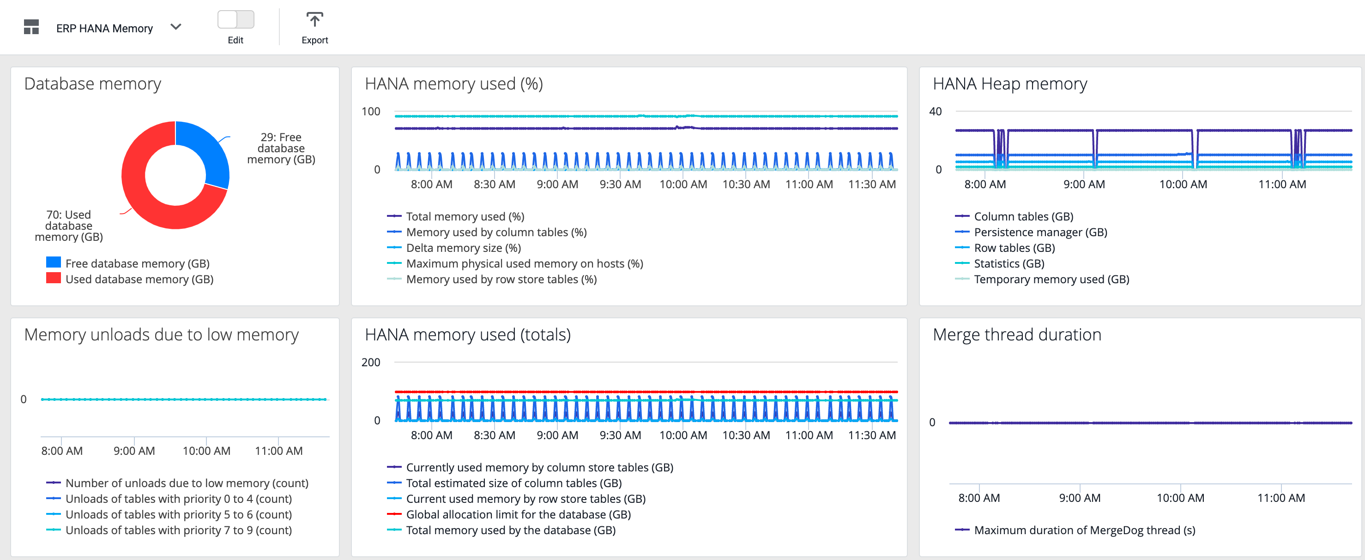Click the Total memory used (%) legend marker
Image resolution: width=1365 pixels, height=560 pixels.
click(x=394, y=216)
